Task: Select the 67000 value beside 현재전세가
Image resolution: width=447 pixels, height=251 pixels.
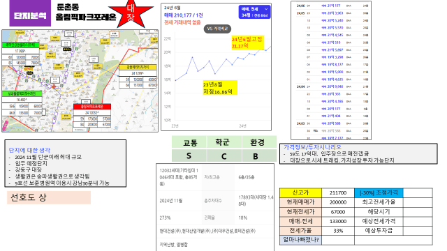Action: [x=338, y=212]
